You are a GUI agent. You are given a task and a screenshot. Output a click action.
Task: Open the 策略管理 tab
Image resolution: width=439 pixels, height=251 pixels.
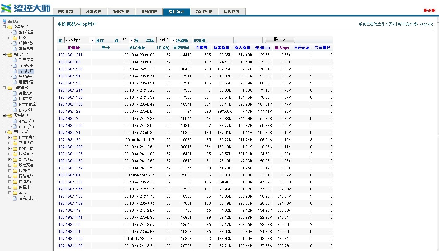click(121, 11)
